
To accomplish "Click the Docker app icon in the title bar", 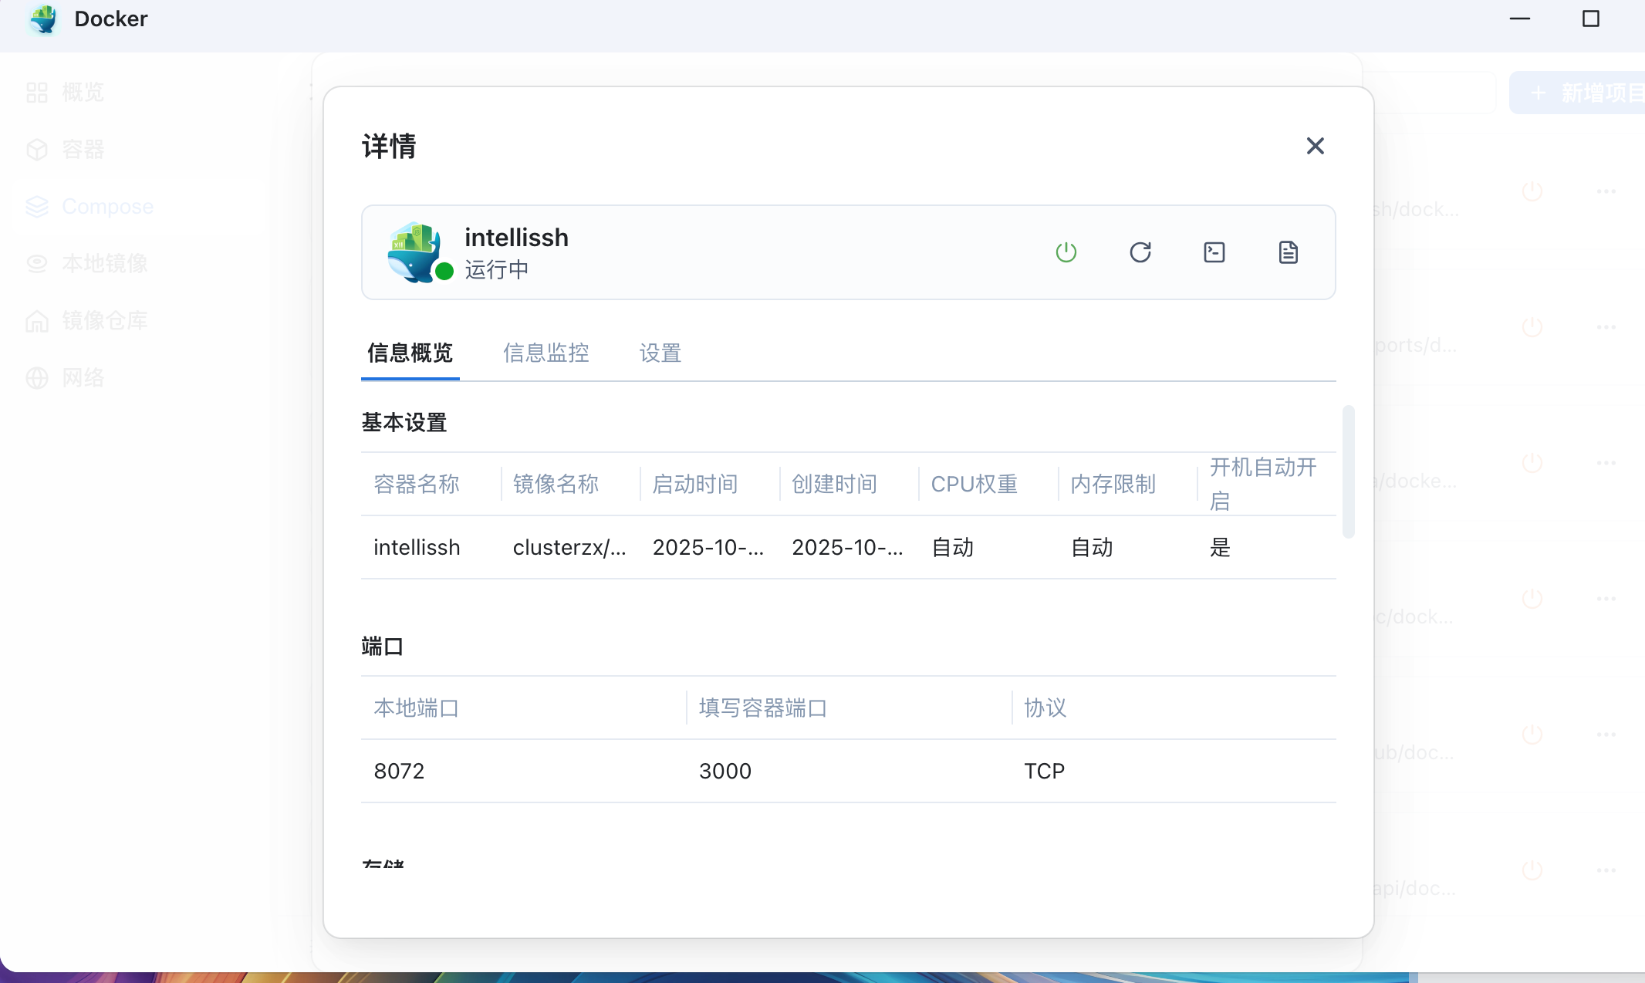I will 44,19.
